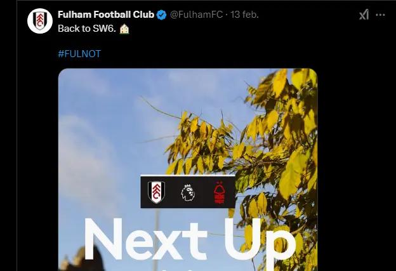Click the blue verified badge
The image size is (396, 271).
[x=162, y=15]
